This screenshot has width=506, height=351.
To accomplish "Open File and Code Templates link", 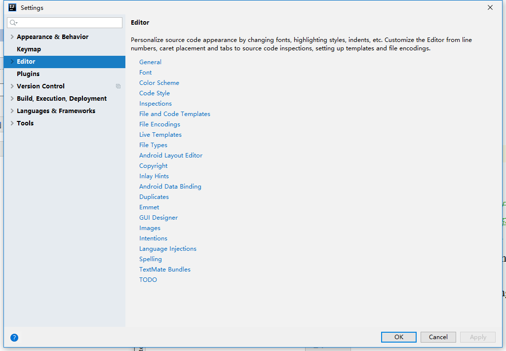I will 175,114.
